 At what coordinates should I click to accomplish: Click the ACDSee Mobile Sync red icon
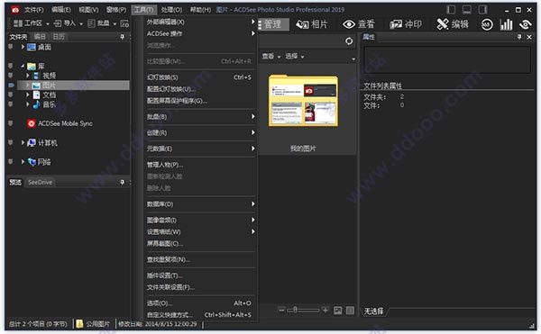click(31, 123)
